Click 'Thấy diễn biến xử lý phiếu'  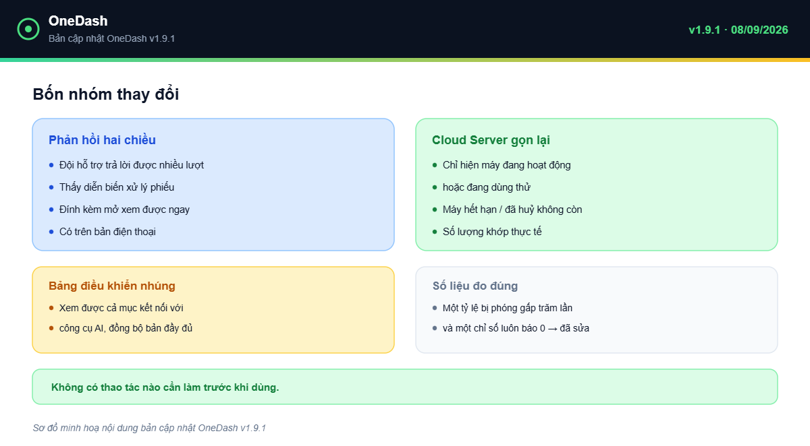117,187
